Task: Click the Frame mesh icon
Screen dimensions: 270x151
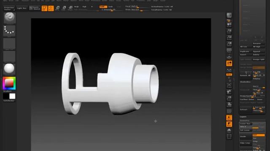Action: coord(229,86)
